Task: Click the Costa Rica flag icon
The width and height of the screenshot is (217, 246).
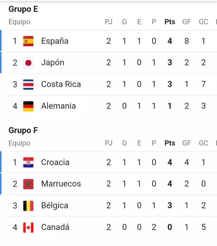Action: click(28, 84)
